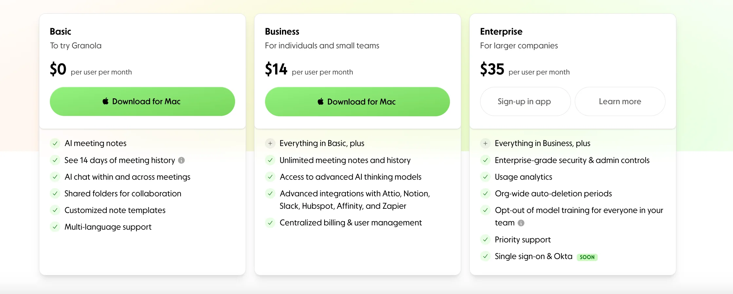Click check icon beside Shared folders for collaboration
The width and height of the screenshot is (733, 294).
55,193
